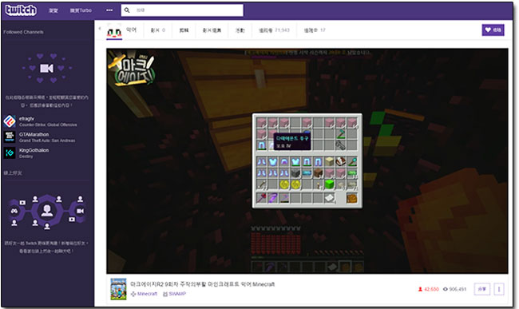The image size is (519, 309).
Task: Click the Counter-Strike: Global Offensive text
Action: click(x=48, y=125)
